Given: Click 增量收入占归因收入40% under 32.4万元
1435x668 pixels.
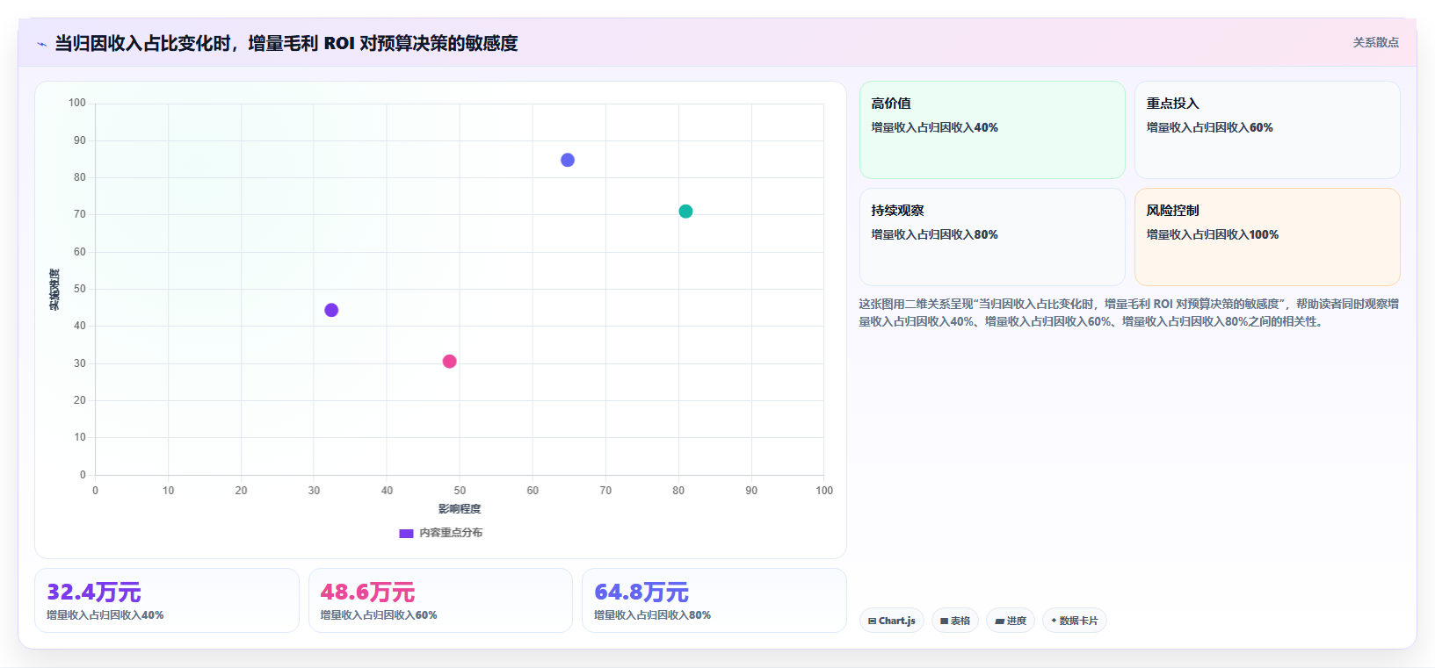Looking at the screenshot, I should click(105, 615).
